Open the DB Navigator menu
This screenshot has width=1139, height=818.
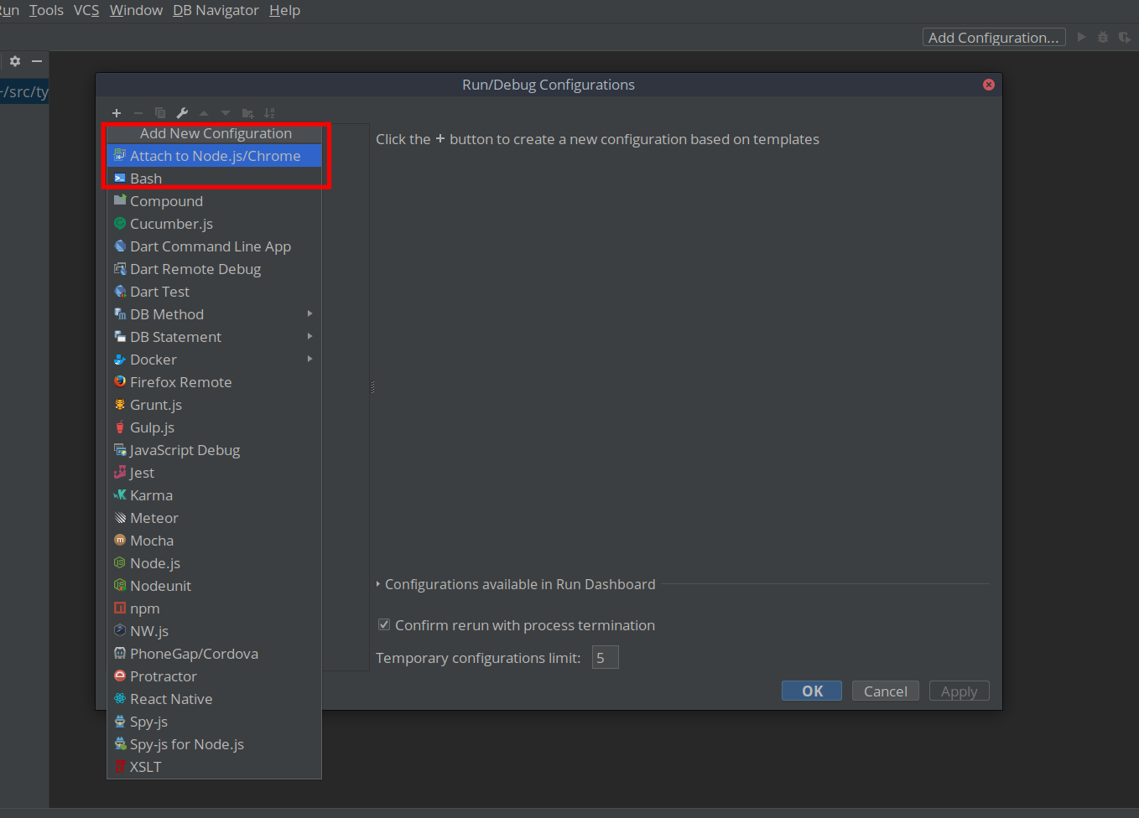[216, 10]
